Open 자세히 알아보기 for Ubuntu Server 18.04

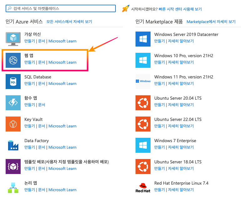[181, 169]
